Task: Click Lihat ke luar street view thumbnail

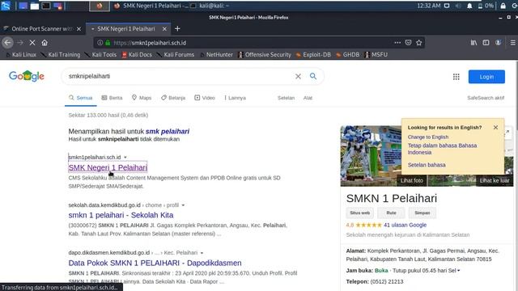Action: tap(495, 180)
